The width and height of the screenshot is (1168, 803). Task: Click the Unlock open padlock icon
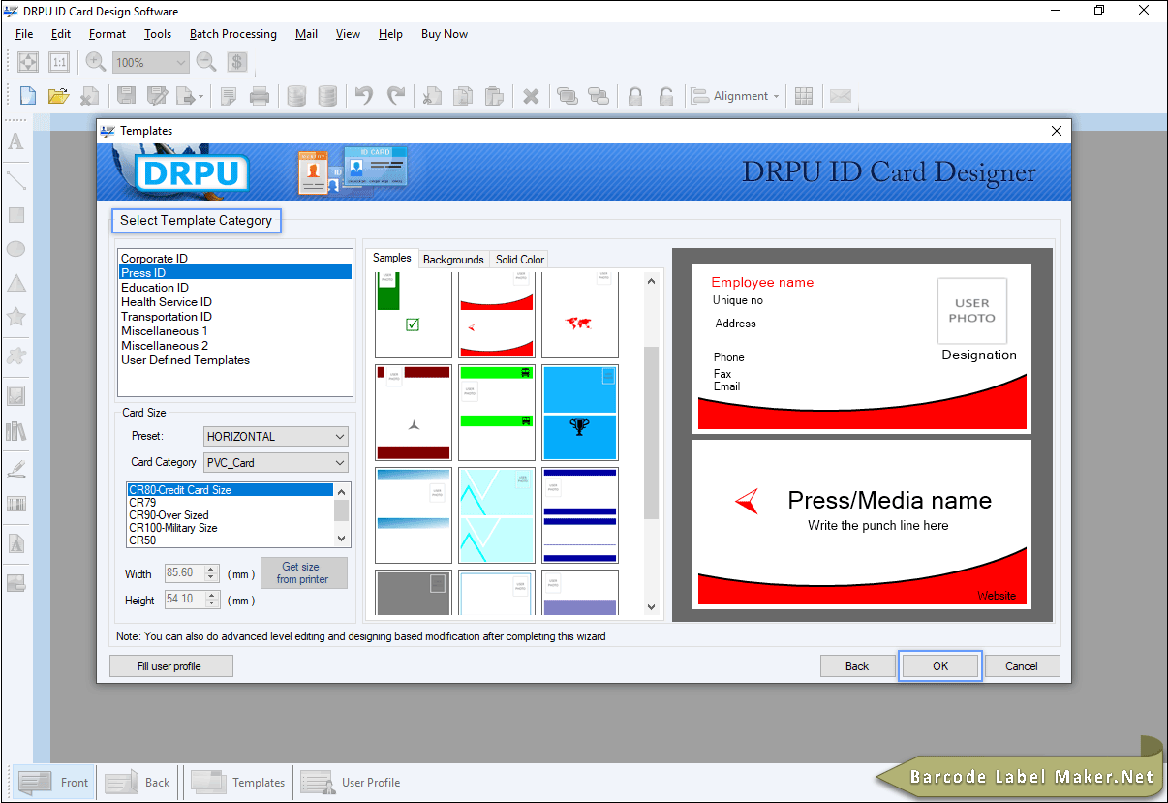click(666, 96)
